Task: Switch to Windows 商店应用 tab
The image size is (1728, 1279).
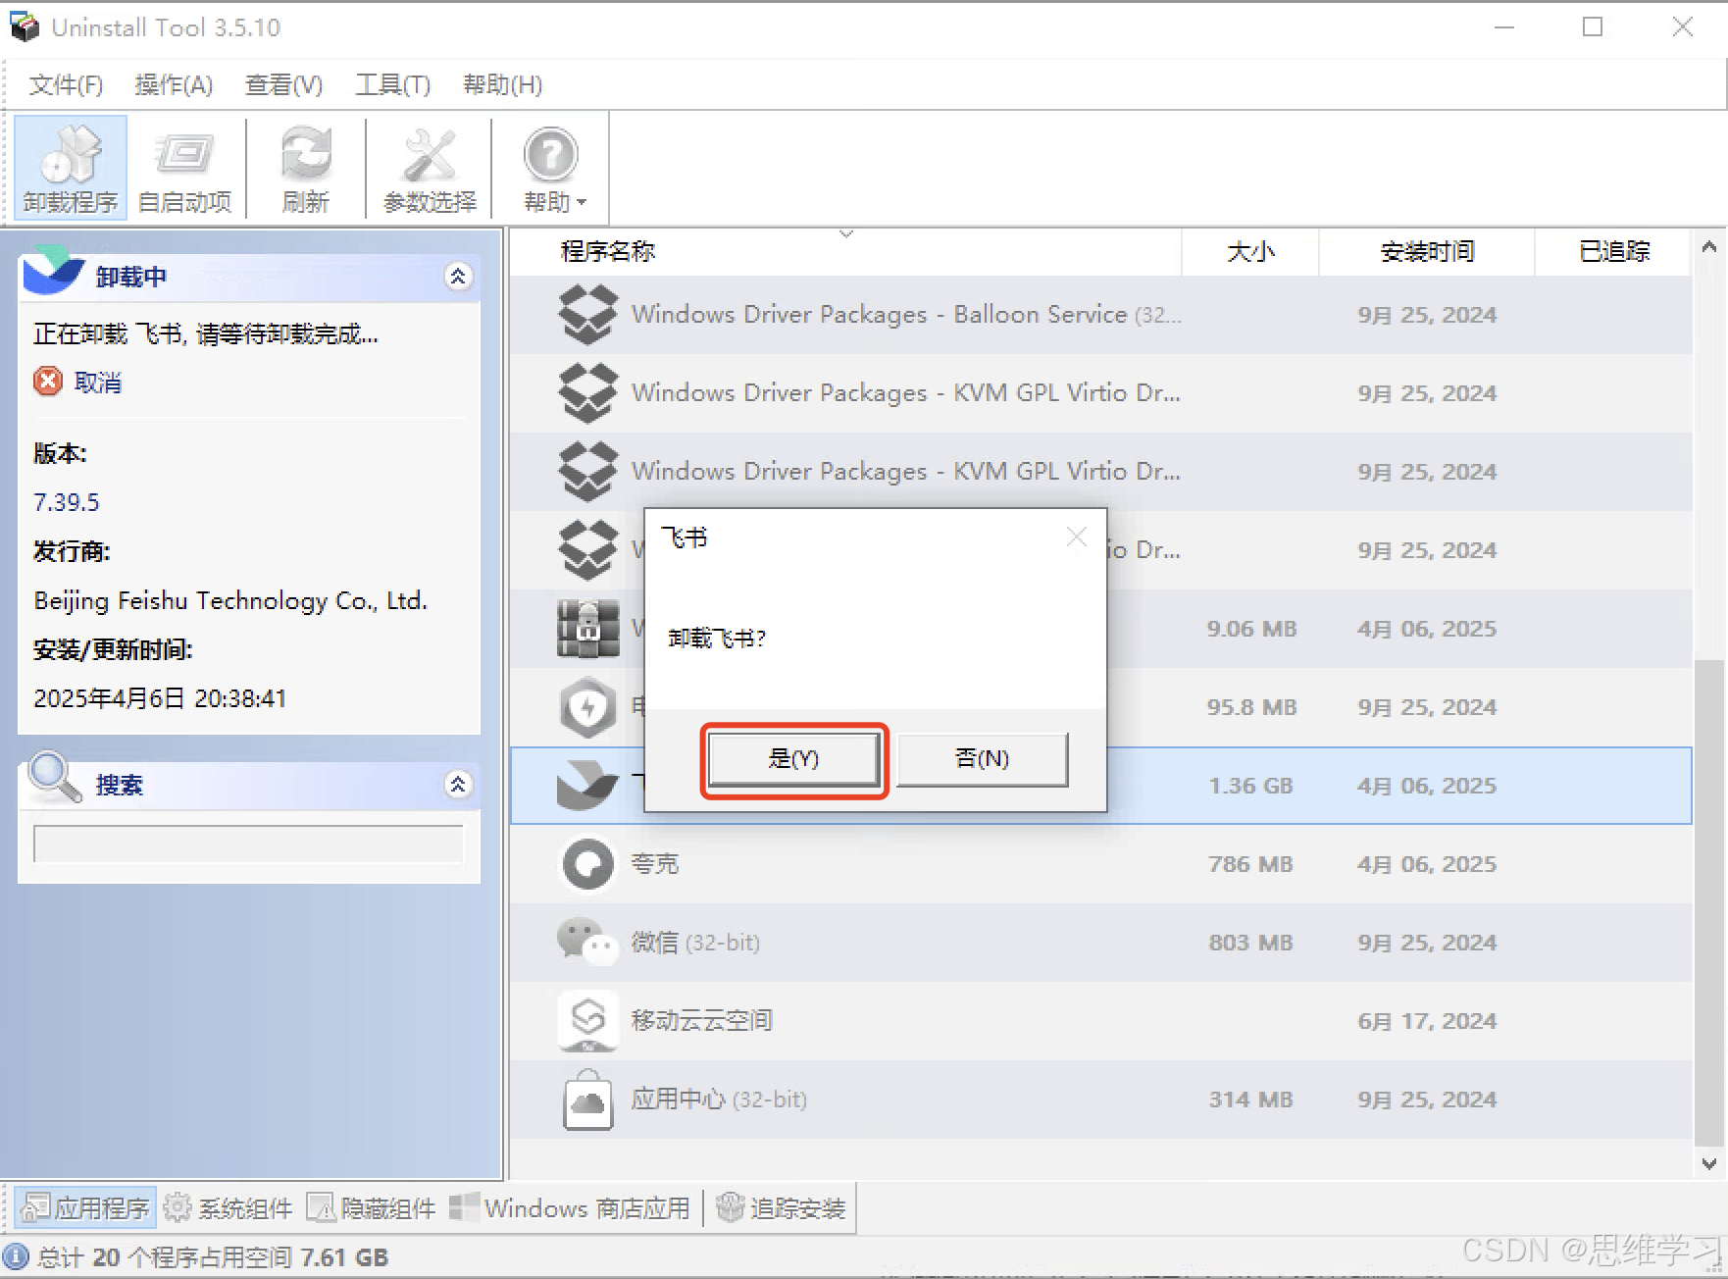Action: [x=570, y=1207]
